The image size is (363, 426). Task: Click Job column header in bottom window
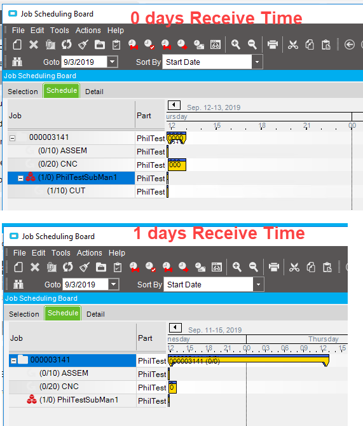[x=72, y=338]
